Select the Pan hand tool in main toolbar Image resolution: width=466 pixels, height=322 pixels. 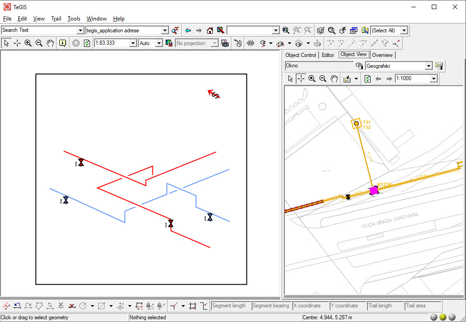coord(50,43)
